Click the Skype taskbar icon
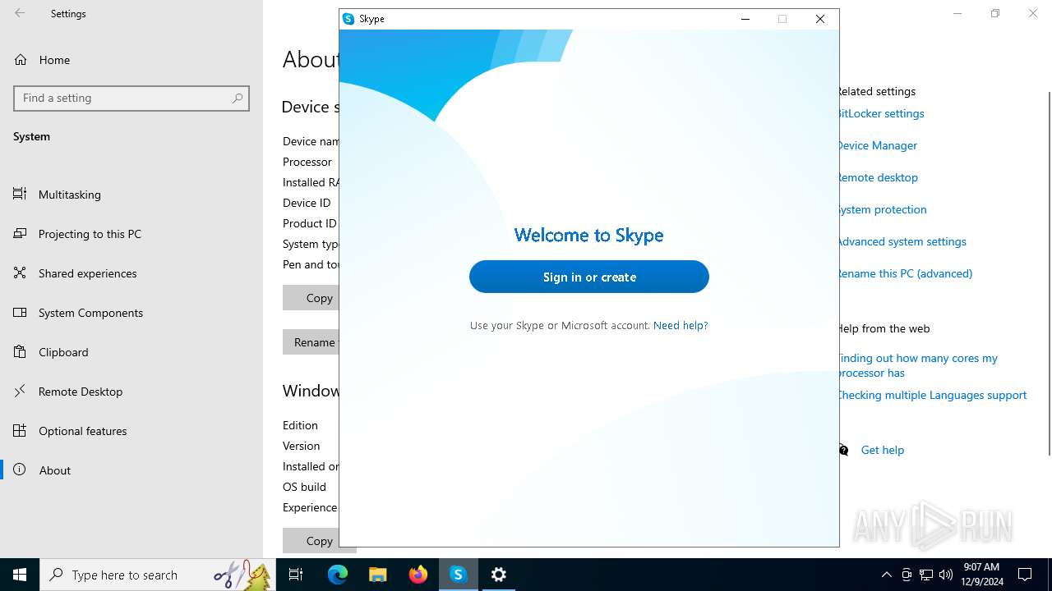The width and height of the screenshot is (1052, 591). click(458, 575)
